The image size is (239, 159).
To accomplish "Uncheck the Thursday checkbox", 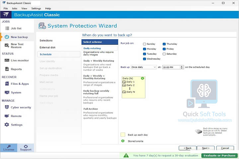I will (164, 44).
